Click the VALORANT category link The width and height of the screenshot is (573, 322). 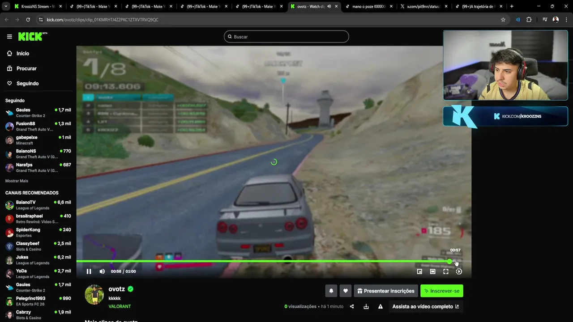coord(120,306)
